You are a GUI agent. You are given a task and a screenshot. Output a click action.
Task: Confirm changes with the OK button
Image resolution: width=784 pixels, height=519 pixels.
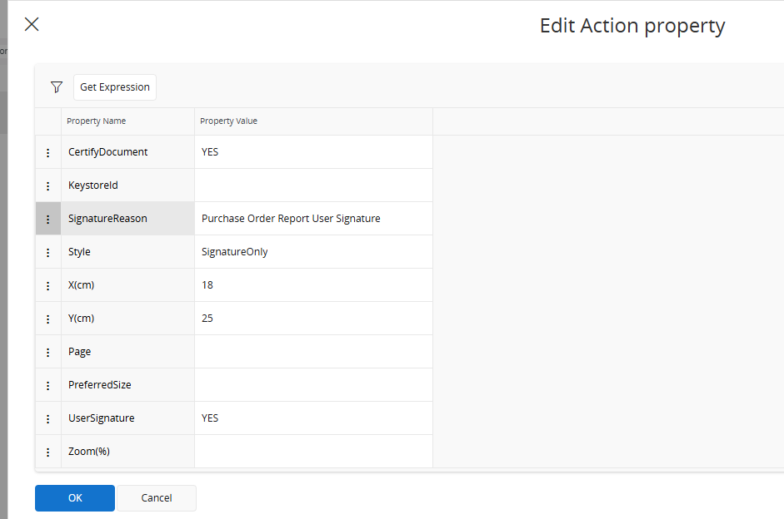tap(75, 498)
